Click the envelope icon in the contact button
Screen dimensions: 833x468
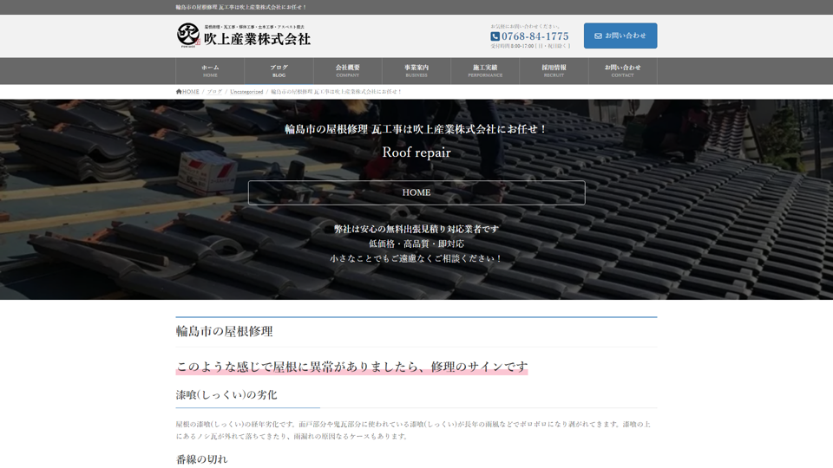pyautogui.click(x=598, y=36)
